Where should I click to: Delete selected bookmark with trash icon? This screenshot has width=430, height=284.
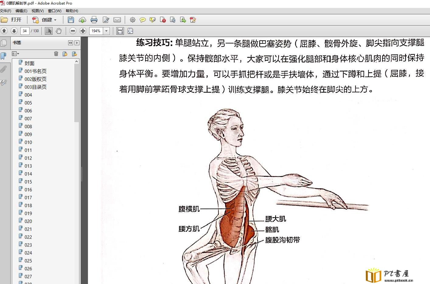click(x=56, y=54)
